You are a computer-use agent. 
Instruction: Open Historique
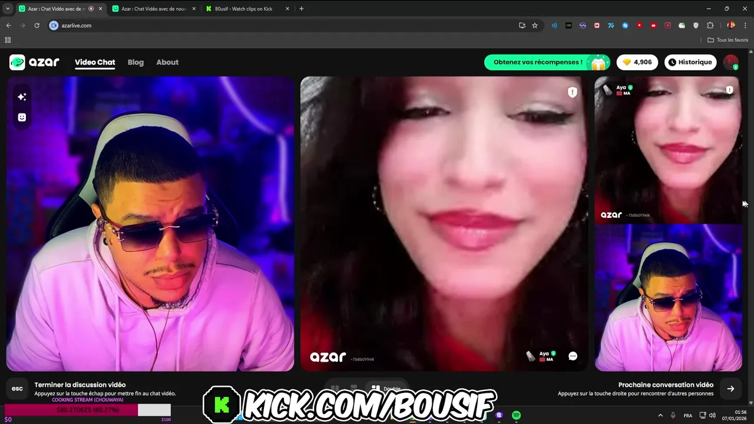point(690,62)
